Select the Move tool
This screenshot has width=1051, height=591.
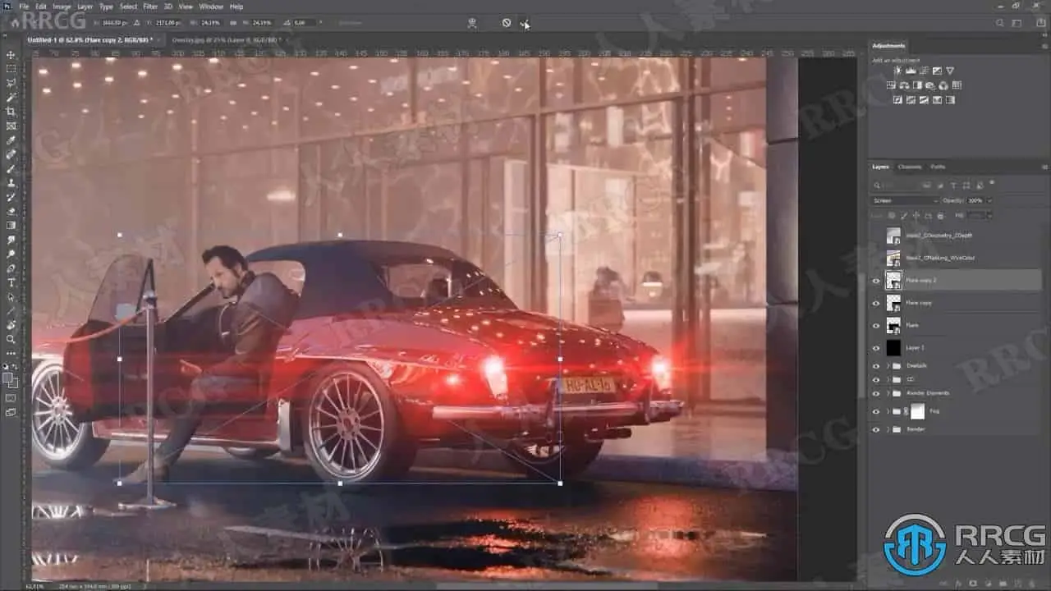[11, 54]
